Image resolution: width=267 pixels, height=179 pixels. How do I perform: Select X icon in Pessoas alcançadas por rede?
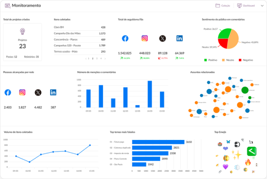[x=38, y=92]
